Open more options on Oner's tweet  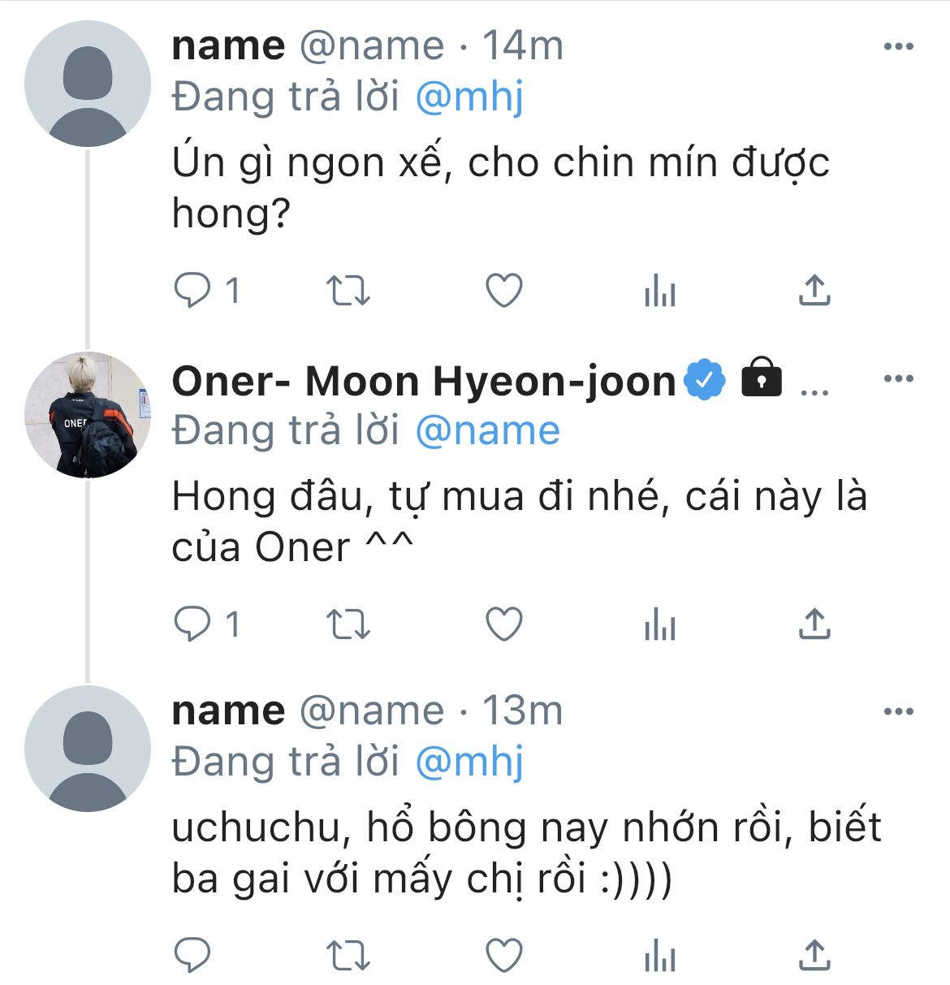[898, 378]
